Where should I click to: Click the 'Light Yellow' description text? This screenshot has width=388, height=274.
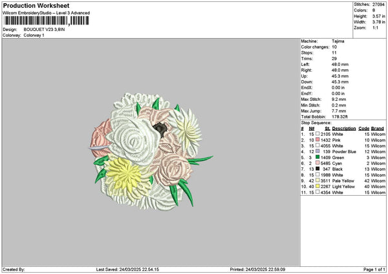(x=343, y=187)
